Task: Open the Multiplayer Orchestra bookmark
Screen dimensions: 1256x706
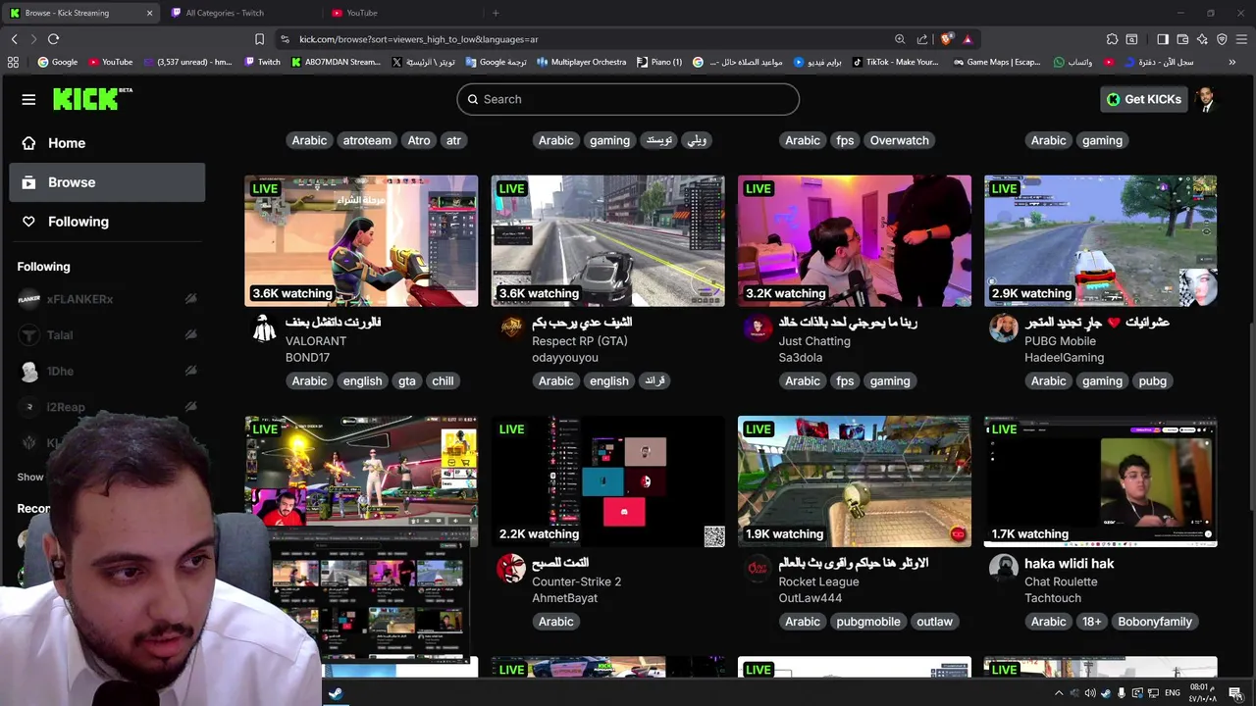Action: (x=581, y=62)
